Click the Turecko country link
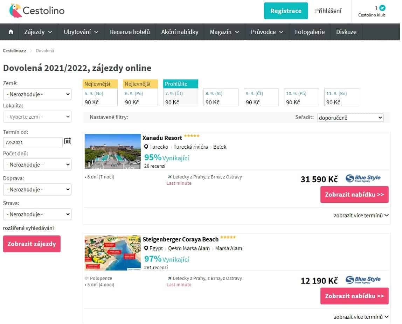 pos(159,147)
